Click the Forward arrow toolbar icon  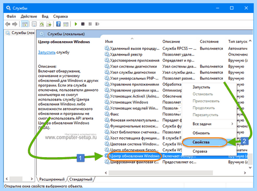[x=15, y=24]
